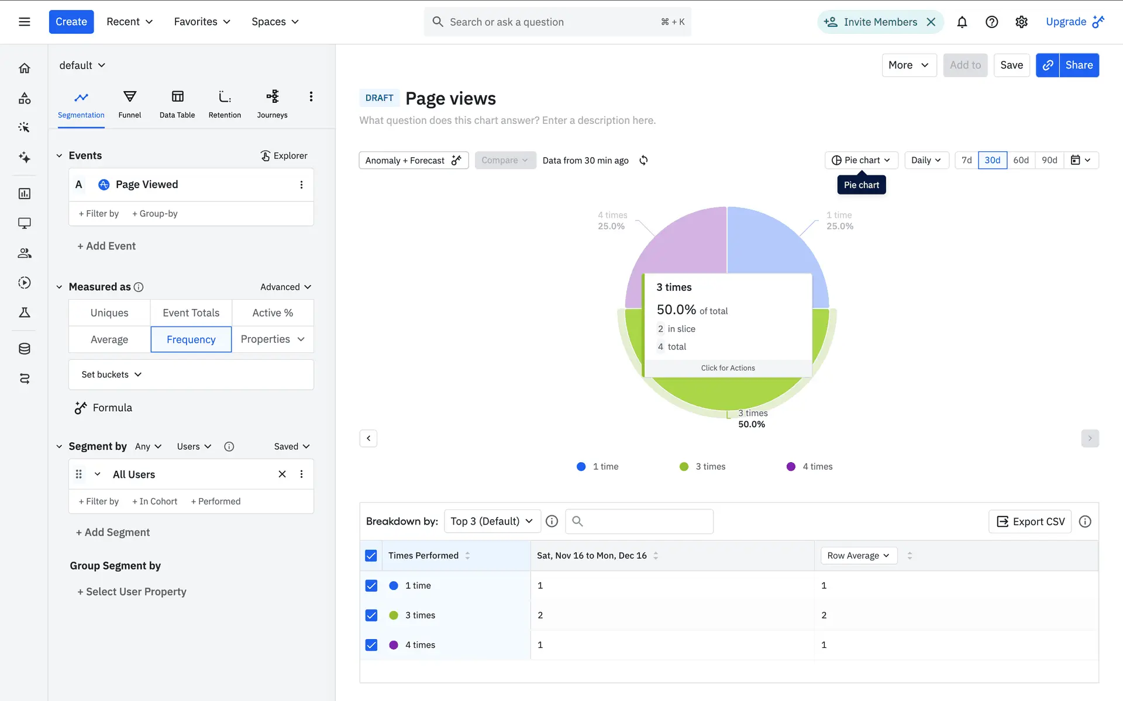Select the 90d date range tab
This screenshot has width=1123, height=701.
(x=1049, y=160)
